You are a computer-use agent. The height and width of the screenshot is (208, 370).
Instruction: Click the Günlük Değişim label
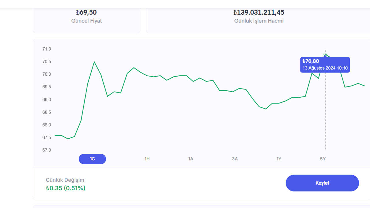(x=65, y=180)
